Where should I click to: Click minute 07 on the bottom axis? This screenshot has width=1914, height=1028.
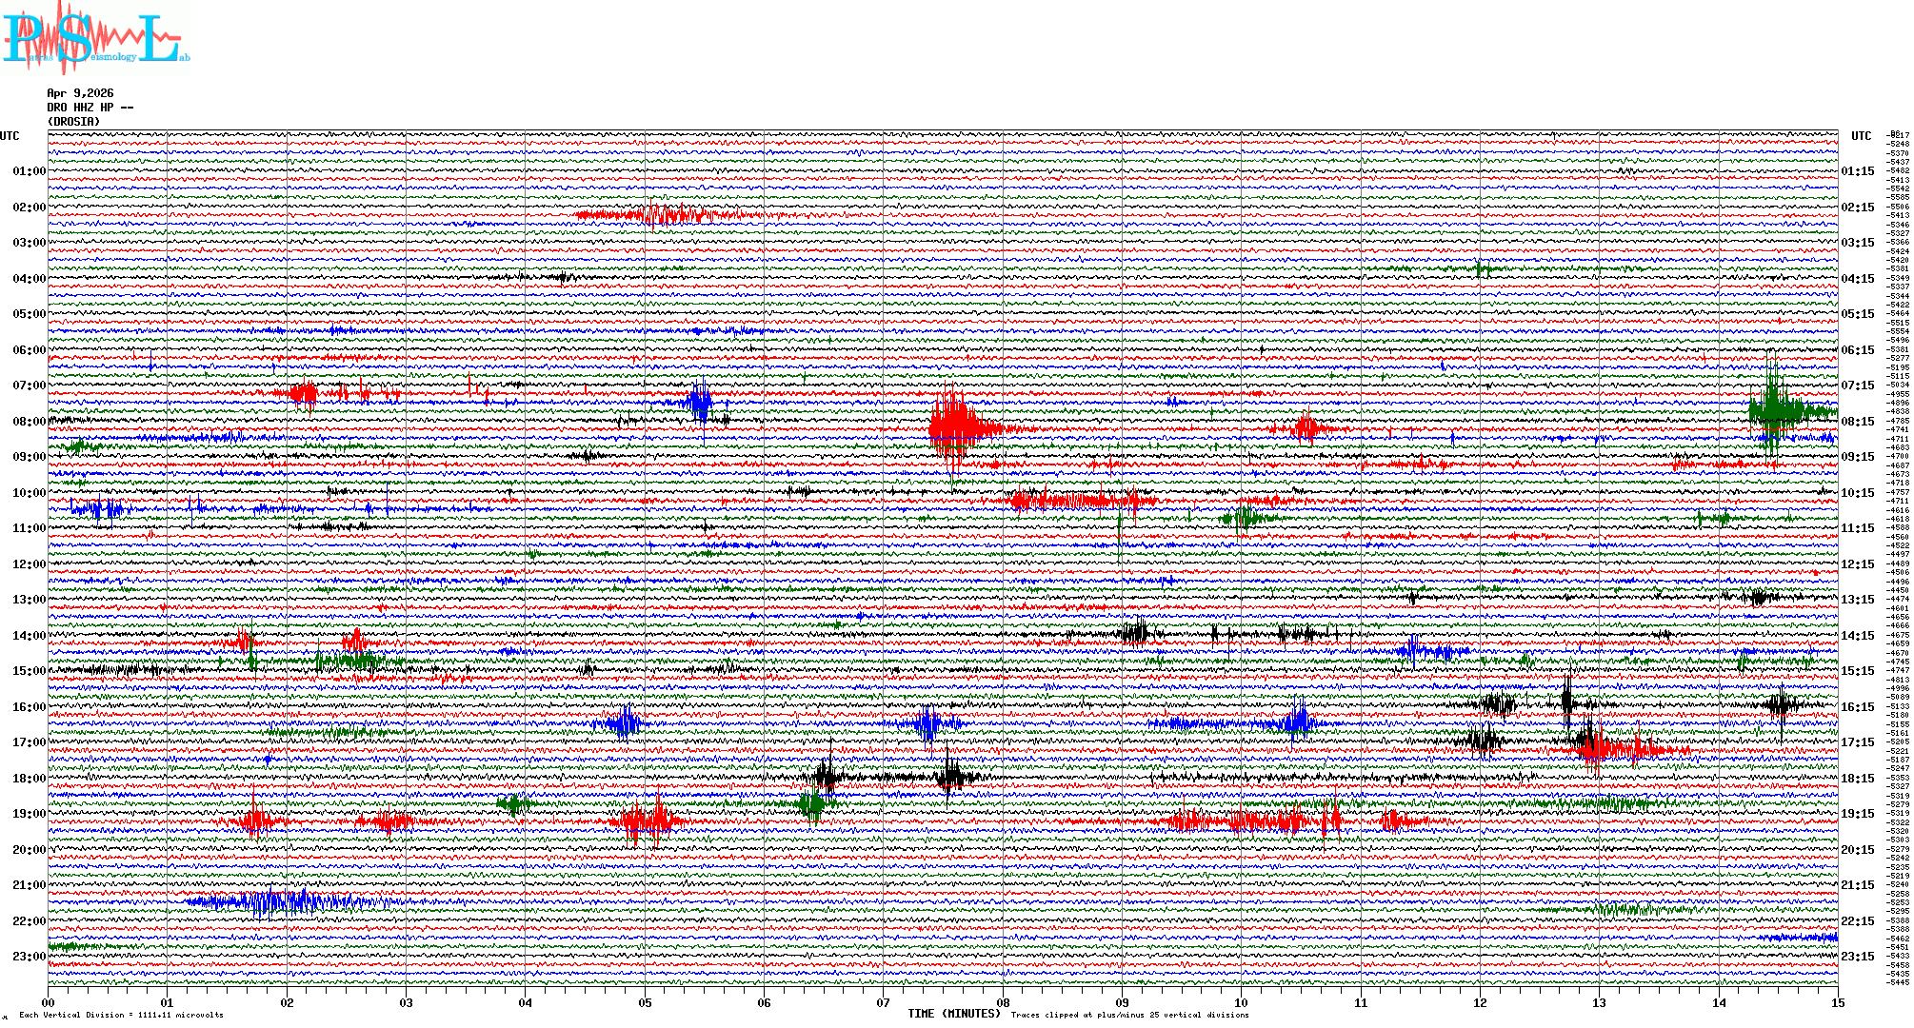tap(884, 1002)
